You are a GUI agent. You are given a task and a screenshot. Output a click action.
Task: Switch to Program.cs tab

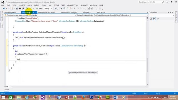pos(87,12)
